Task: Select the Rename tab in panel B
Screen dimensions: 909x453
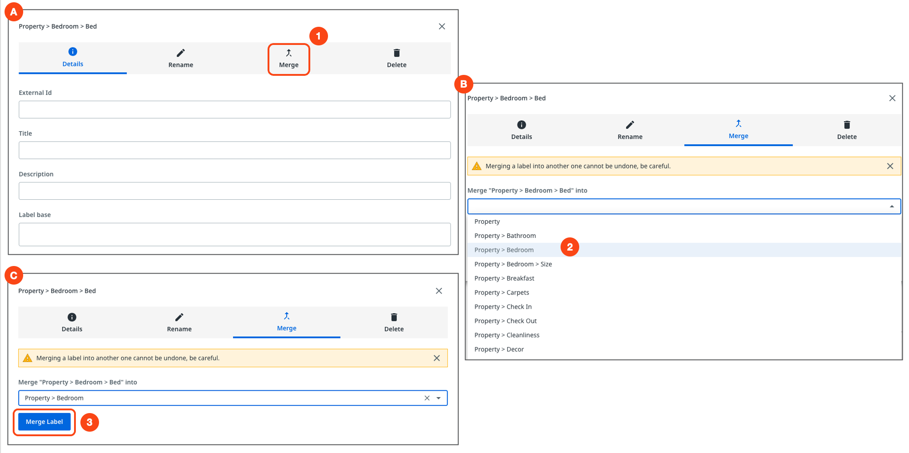Action: (x=630, y=130)
